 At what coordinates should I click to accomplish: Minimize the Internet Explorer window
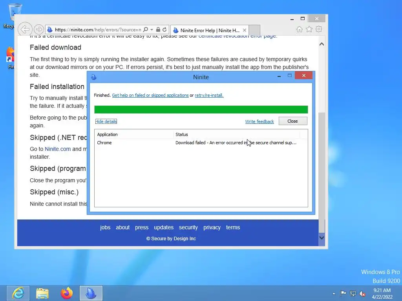(x=292, y=19)
